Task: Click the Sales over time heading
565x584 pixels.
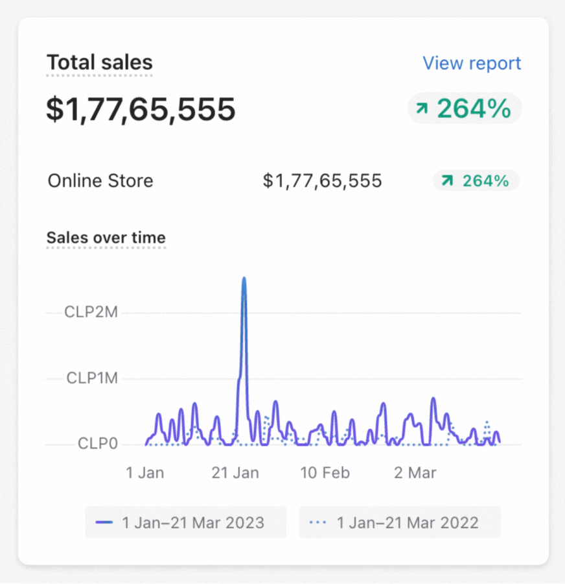Action: [106, 237]
